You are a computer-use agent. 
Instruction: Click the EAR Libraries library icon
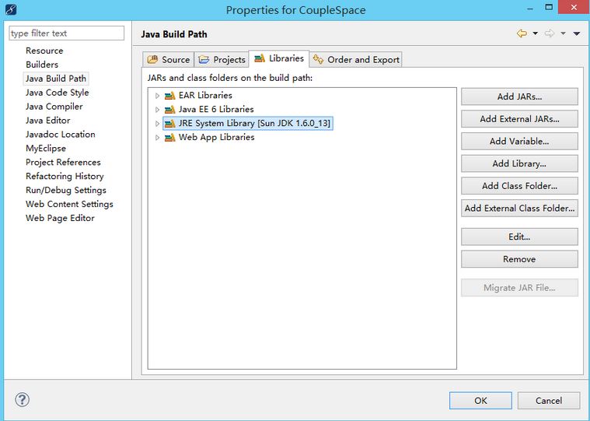(x=170, y=96)
